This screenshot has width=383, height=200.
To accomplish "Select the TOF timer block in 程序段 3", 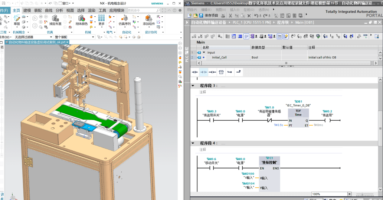I will [298, 118].
